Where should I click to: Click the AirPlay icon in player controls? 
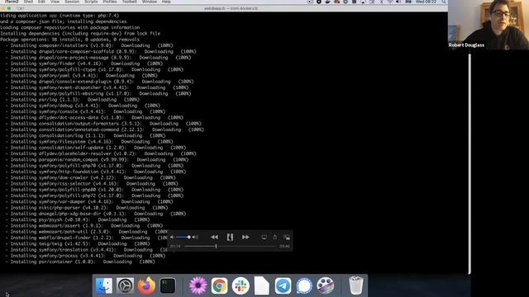[x=264, y=237]
